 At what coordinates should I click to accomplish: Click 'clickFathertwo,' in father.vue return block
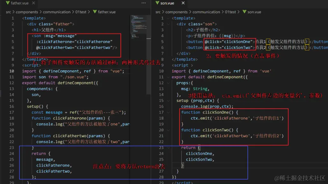(54, 171)
